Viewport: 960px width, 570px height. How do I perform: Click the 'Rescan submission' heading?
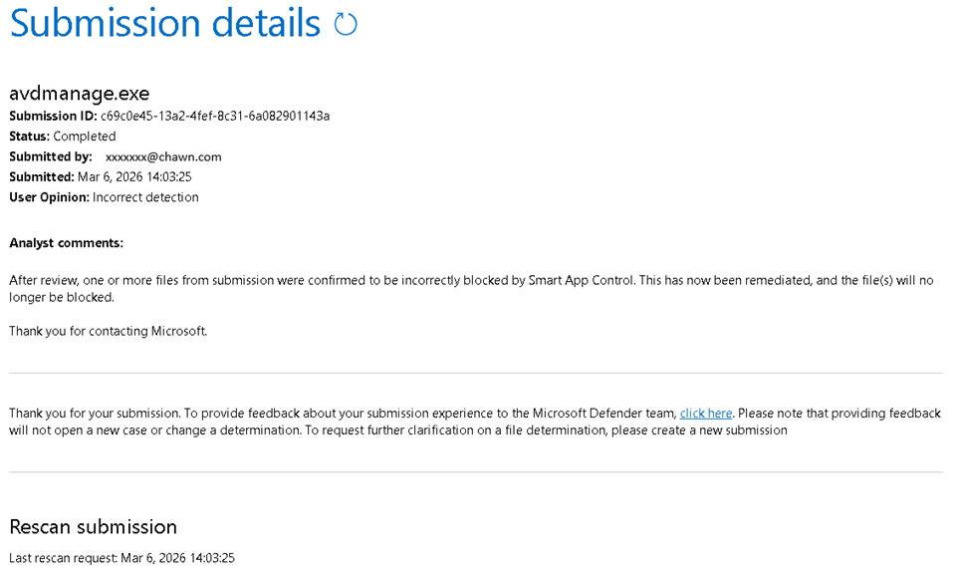[x=93, y=527]
